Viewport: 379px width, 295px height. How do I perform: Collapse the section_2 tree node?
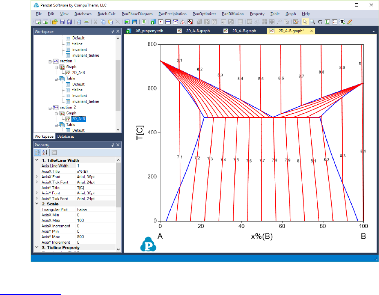tap(50, 108)
